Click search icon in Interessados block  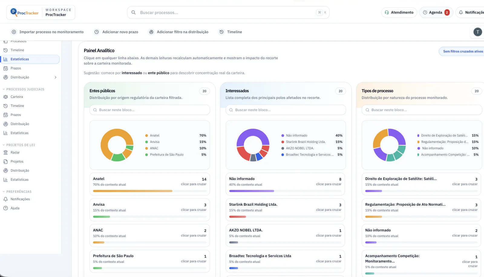231,110
